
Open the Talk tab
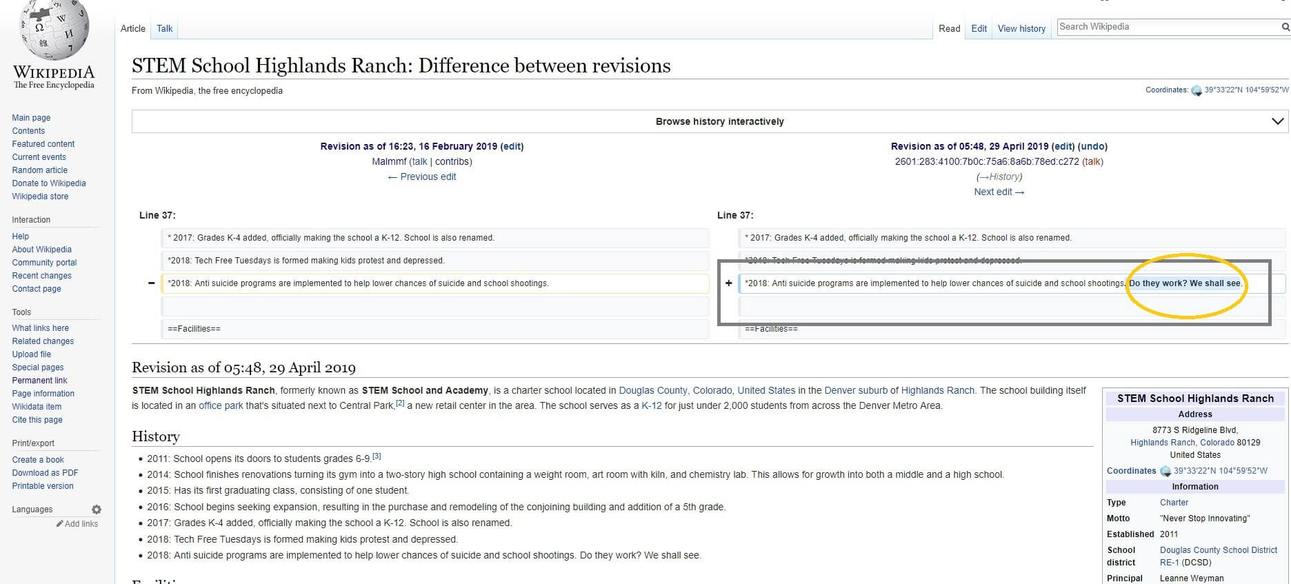(x=165, y=28)
